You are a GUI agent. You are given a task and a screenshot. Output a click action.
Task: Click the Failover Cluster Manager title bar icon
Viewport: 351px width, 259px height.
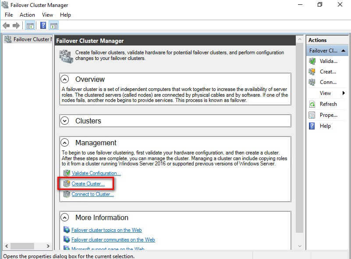click(5, 5)
